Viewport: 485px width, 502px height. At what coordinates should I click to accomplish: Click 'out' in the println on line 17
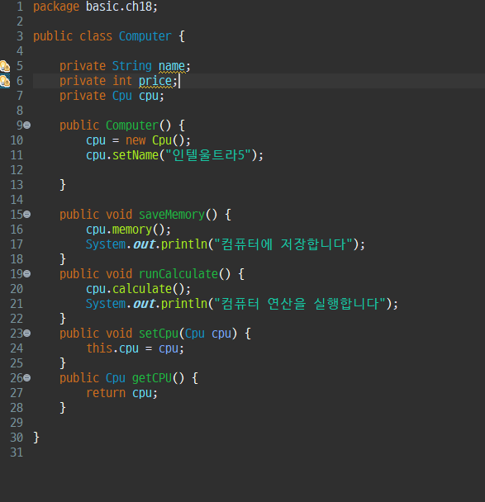pyautogui.click(x=144, y=244)
